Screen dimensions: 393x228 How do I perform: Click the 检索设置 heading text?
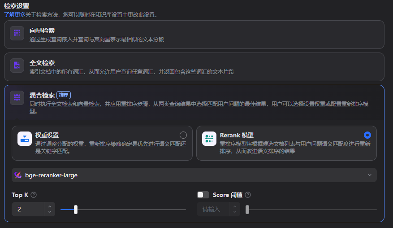click(x=17, y=6)
